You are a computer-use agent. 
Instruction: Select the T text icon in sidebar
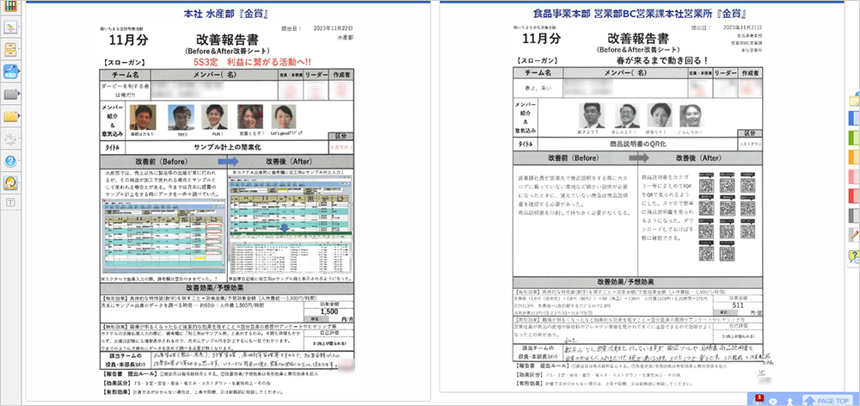click(10, 202)
